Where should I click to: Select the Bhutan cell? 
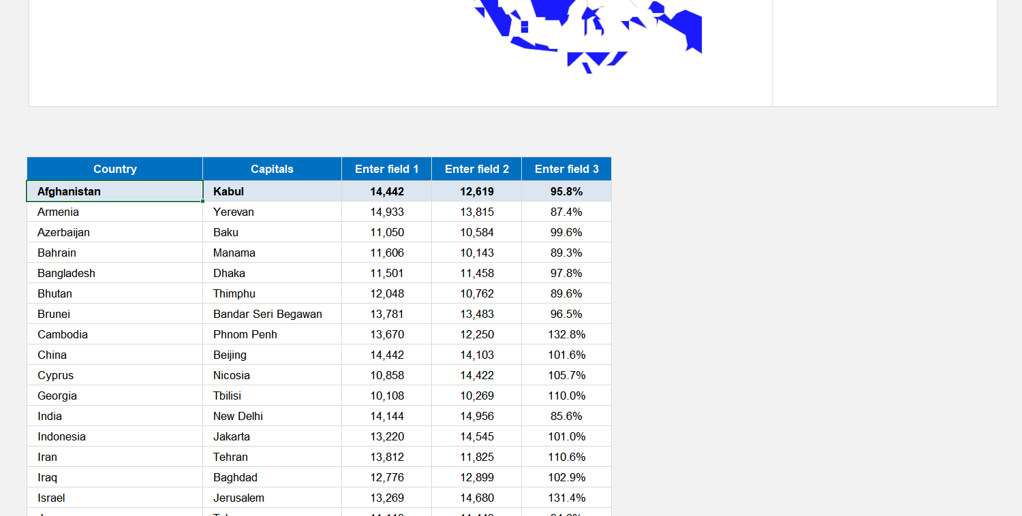114,293
